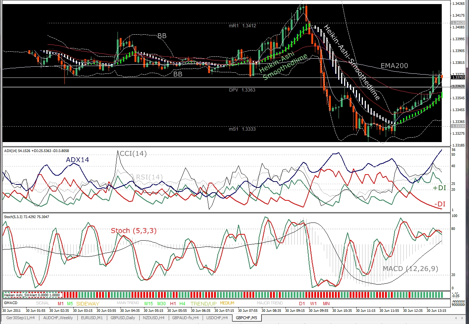This screenshot has height=324, width=469.
Task: Click the mR1 1.3412 level label
Action: (242, 26)
